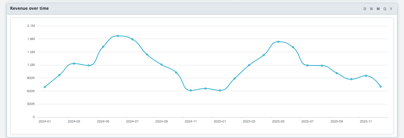Click the 2.1M y-axis label
Viewport: 404px width, 138px height.
pos(31,26)
